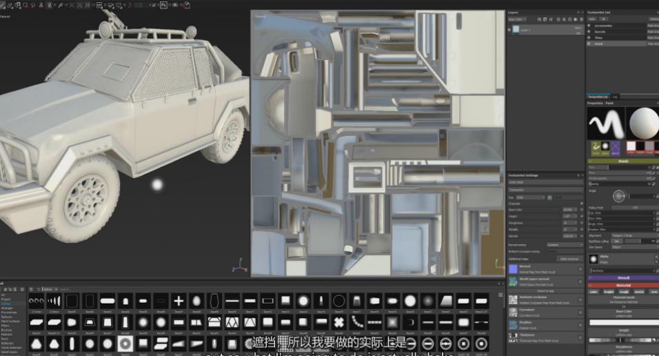The image size is (659, 356).
Task: Remove the Alpha from brush properties
Action: [x=656, y=256]
